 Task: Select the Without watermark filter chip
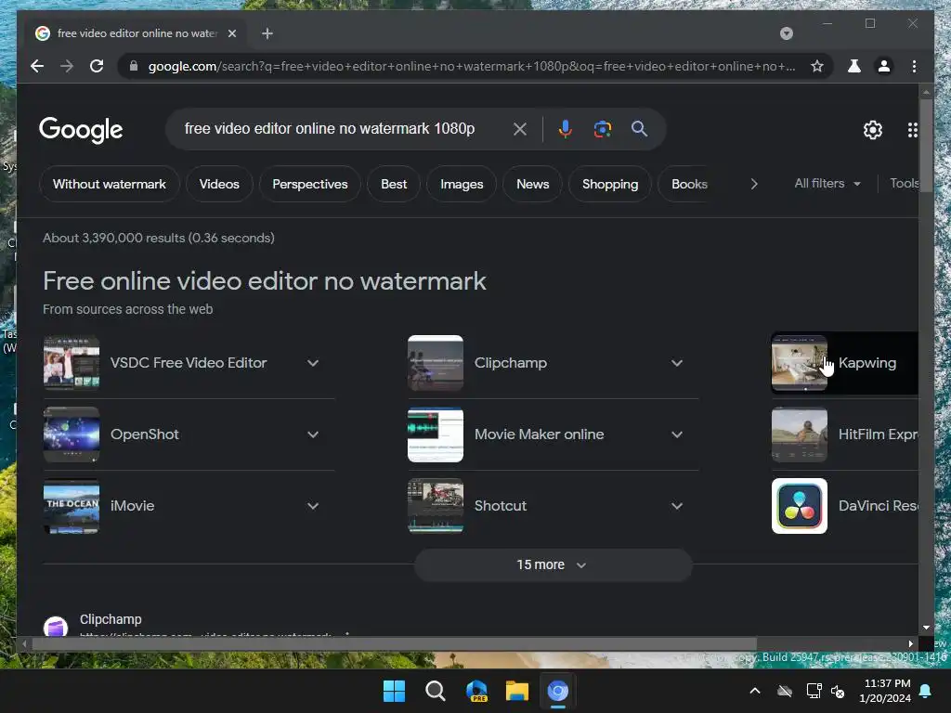tap(110, 184)
